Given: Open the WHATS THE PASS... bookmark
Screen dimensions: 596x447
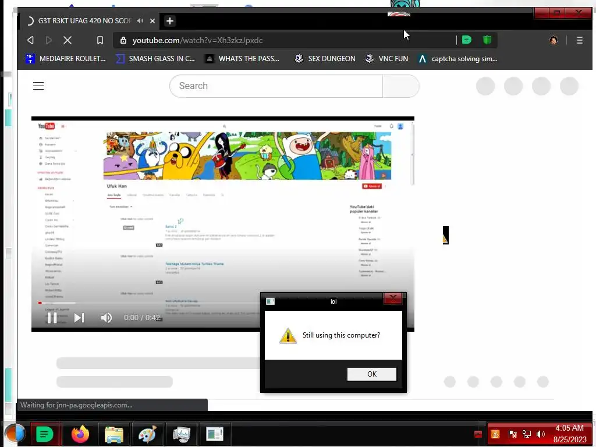Looking at the screenshot, I should (242, 59).
